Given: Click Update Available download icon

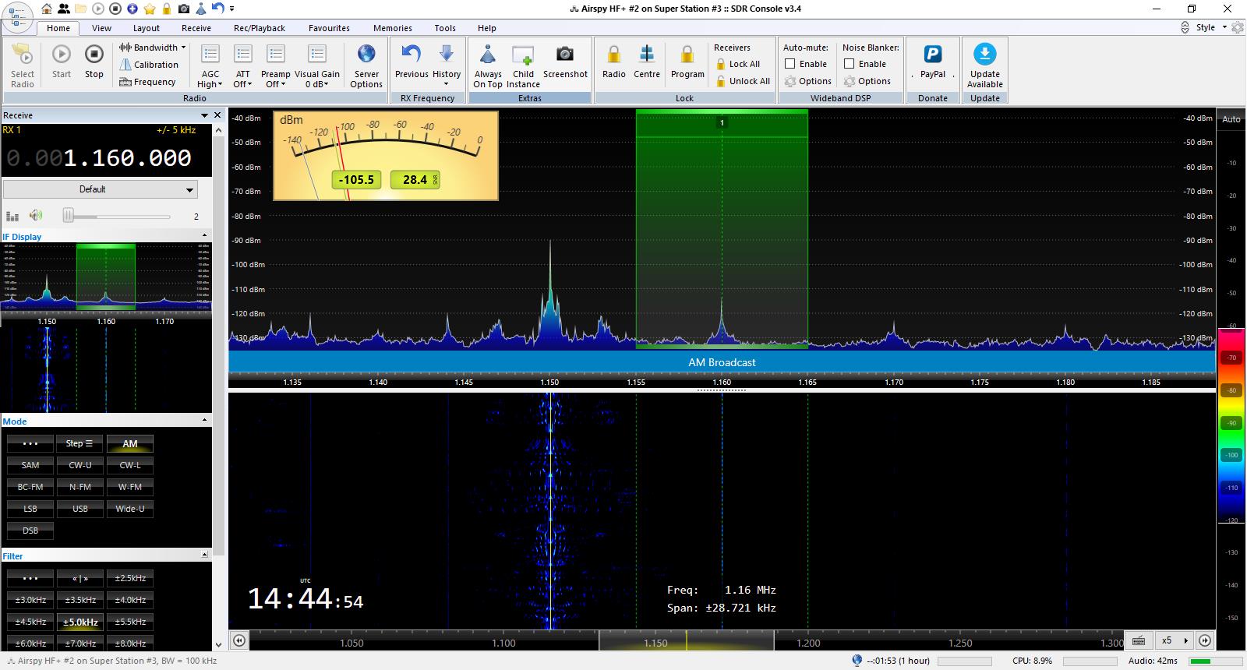Looking at the screenshot, I should (x=985, y=65).
